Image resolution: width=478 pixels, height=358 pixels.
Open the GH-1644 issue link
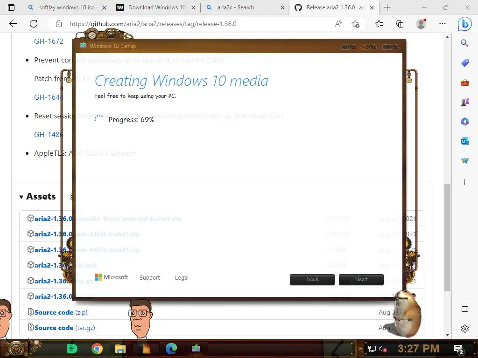(x=49, y=97)
